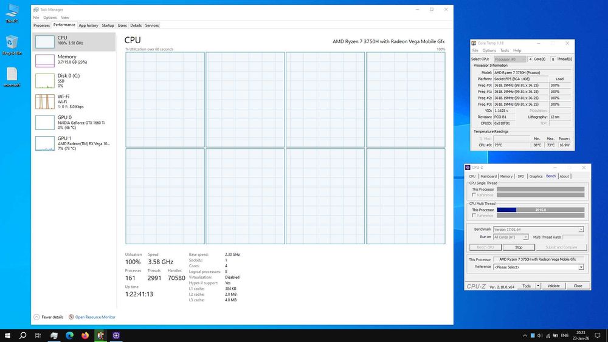This screenshot has height=342, width=608.
Task: Click the Windows Start button
Action: coord(7,335)
